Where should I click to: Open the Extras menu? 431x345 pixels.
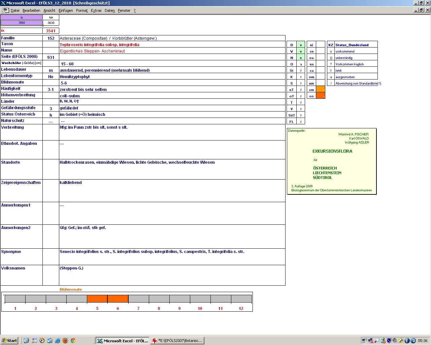[96, 10]
